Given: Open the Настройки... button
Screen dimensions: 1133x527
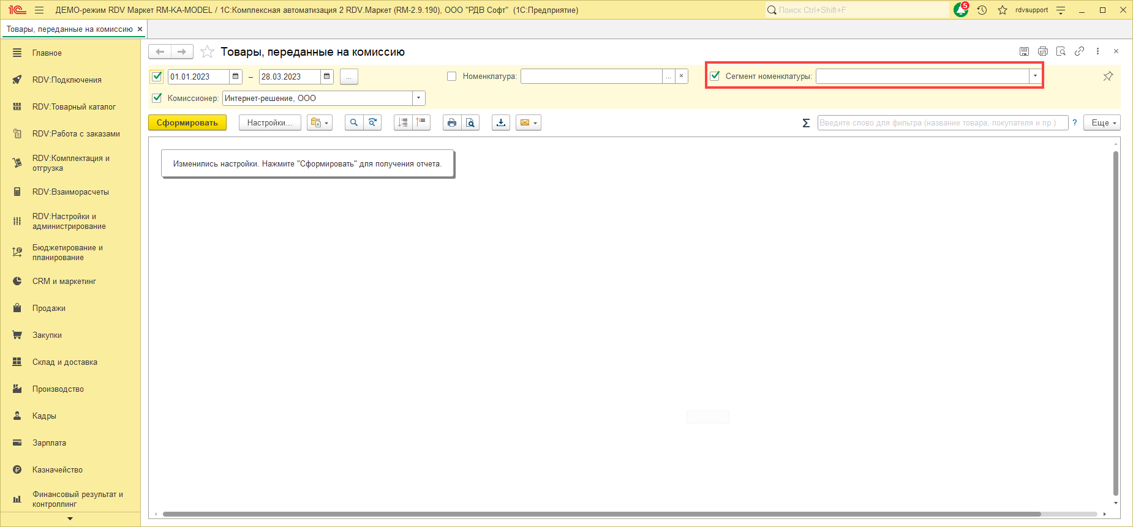Looking at the screenshot, I should coord(269,123).
